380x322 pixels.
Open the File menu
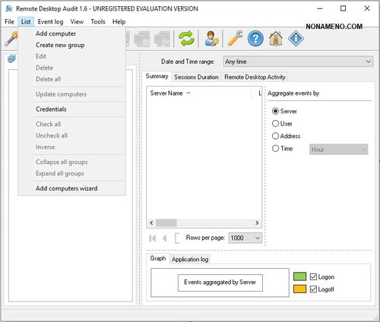9,21
